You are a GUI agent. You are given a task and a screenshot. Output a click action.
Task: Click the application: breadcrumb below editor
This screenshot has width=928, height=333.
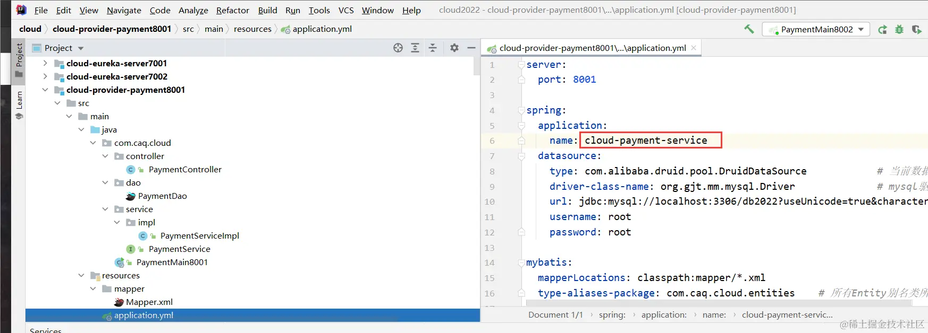pos(664,314)
